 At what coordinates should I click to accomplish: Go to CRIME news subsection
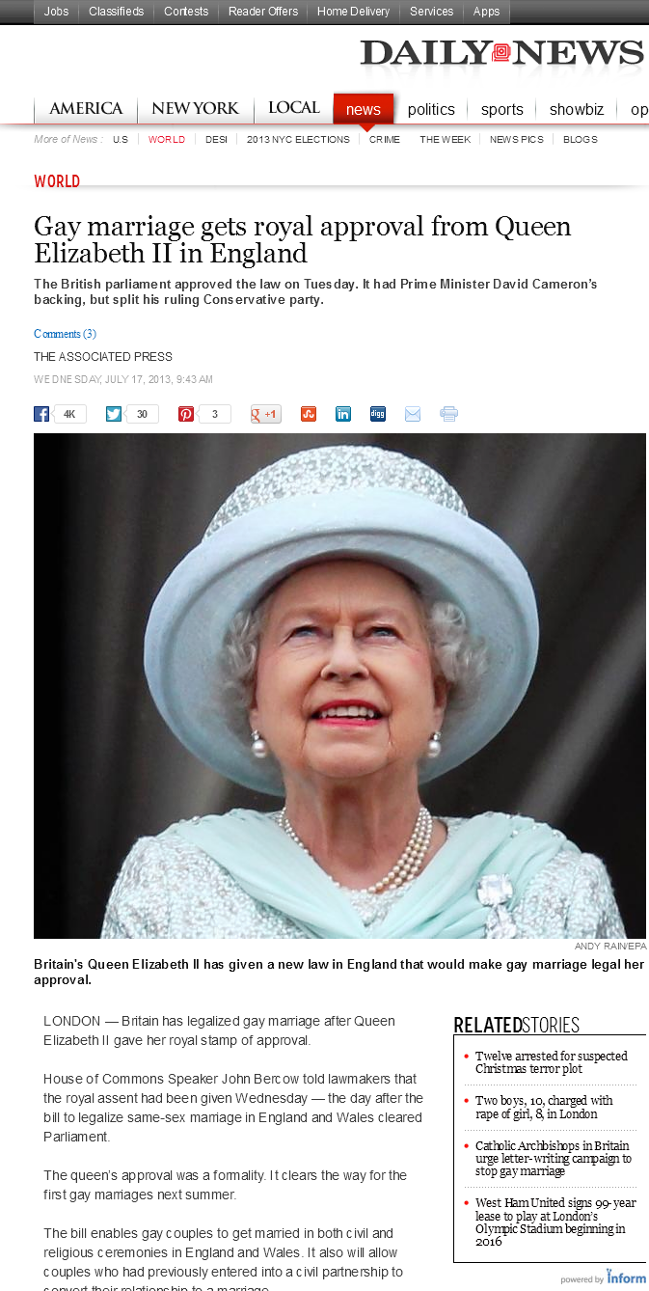(385, 139)
